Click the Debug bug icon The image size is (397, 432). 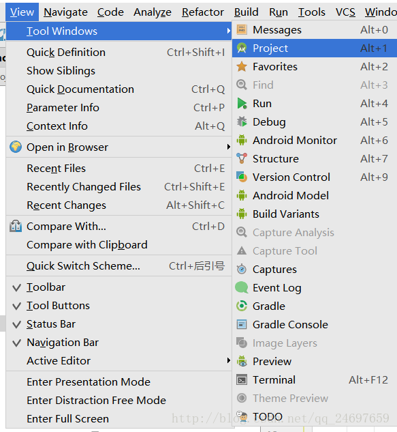coord(242,121)
